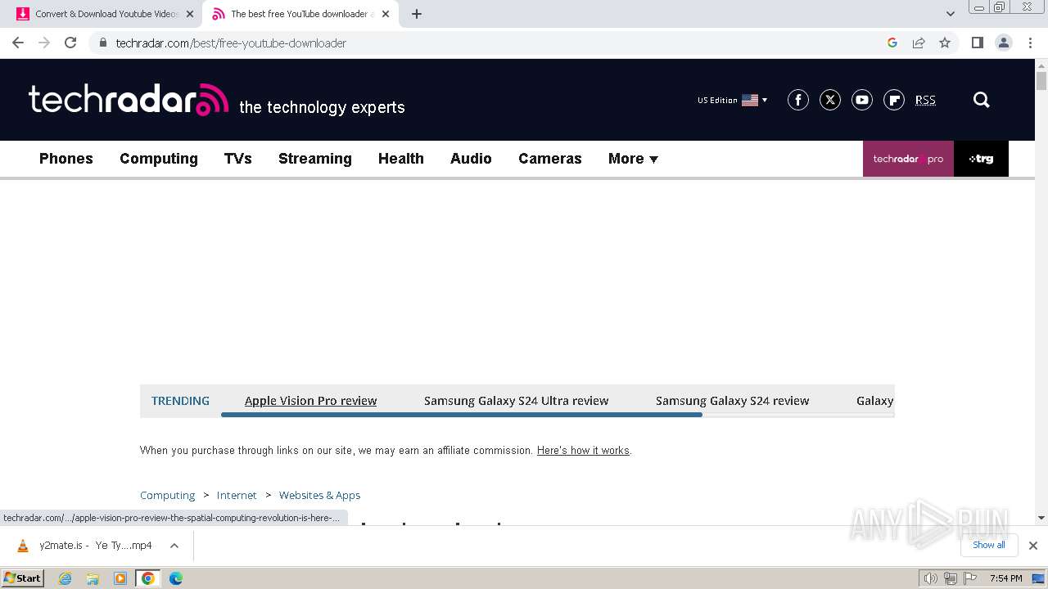Click the Google icon in the address bar
1048x589 pixels.
[892, 43]
